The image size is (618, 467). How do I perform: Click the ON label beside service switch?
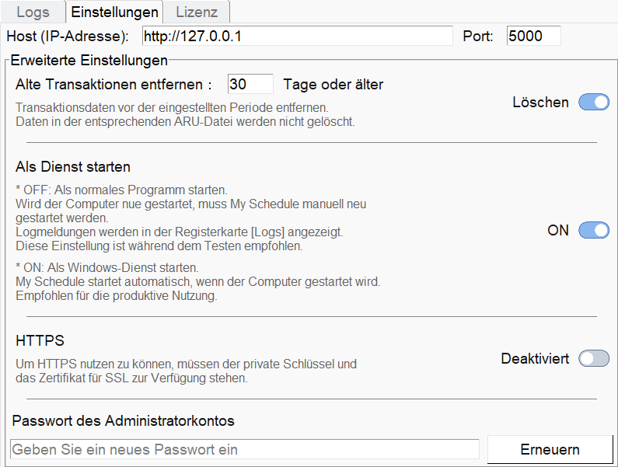click(558, 231)
